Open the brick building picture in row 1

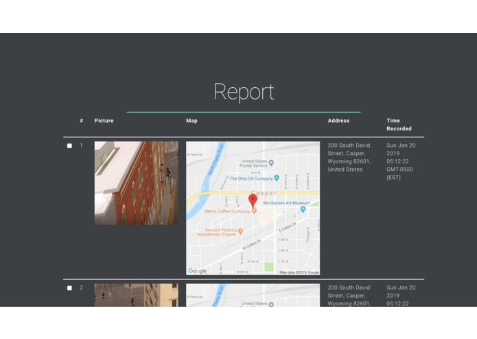point(137,183)
